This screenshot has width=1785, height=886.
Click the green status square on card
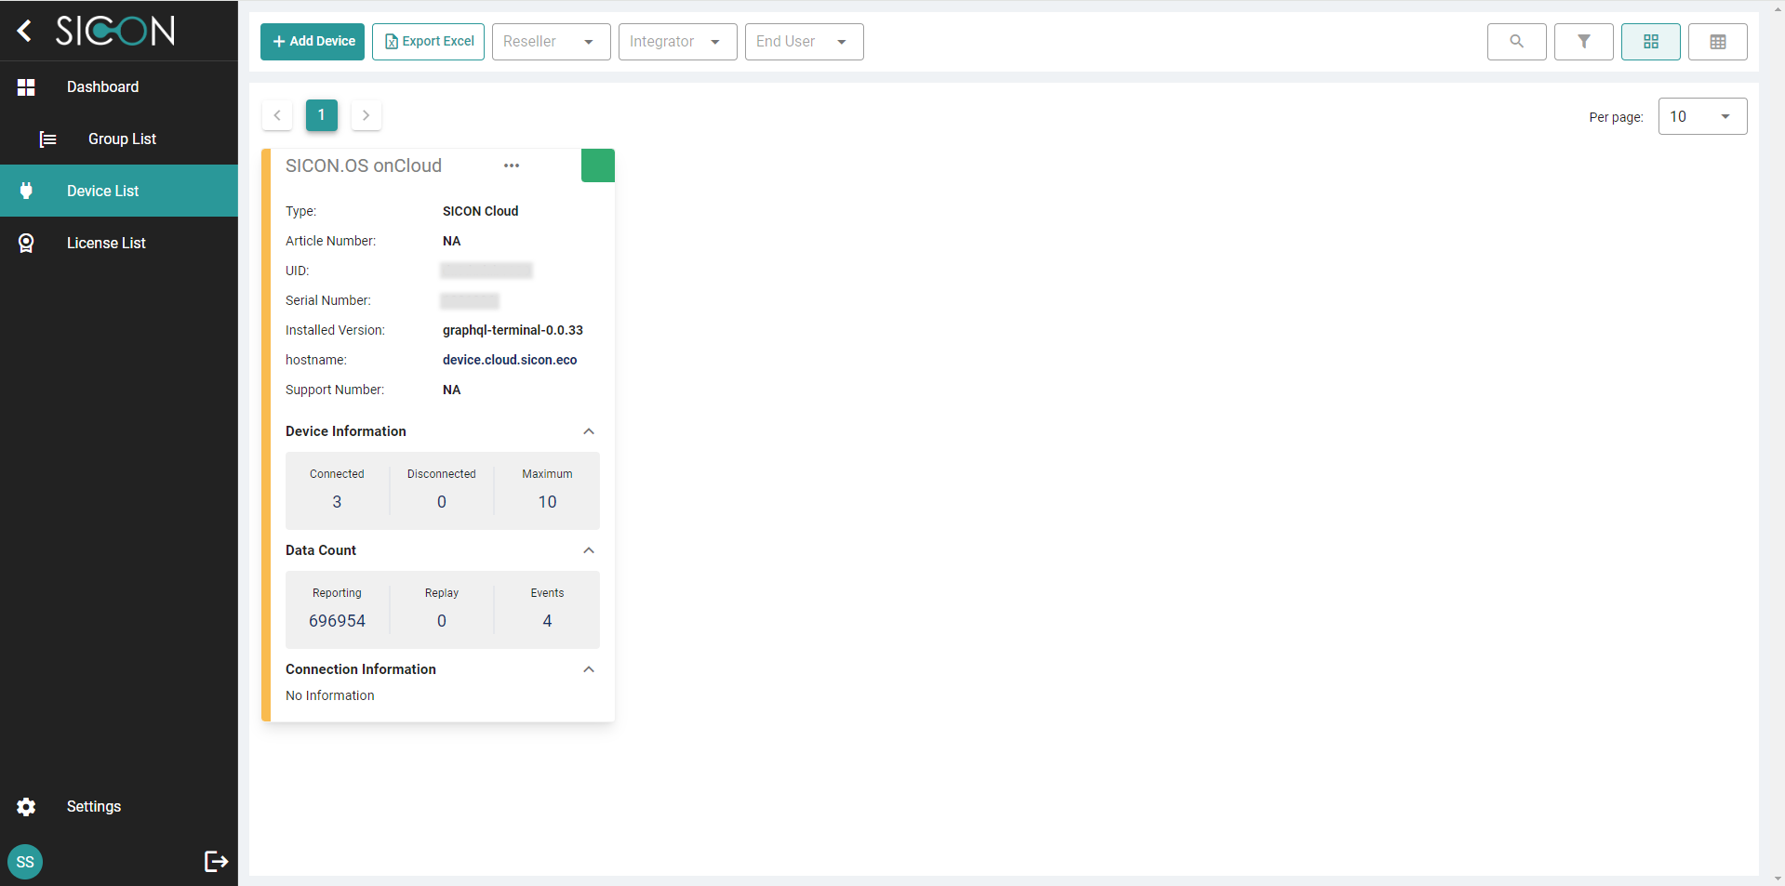tap(598, 165)
